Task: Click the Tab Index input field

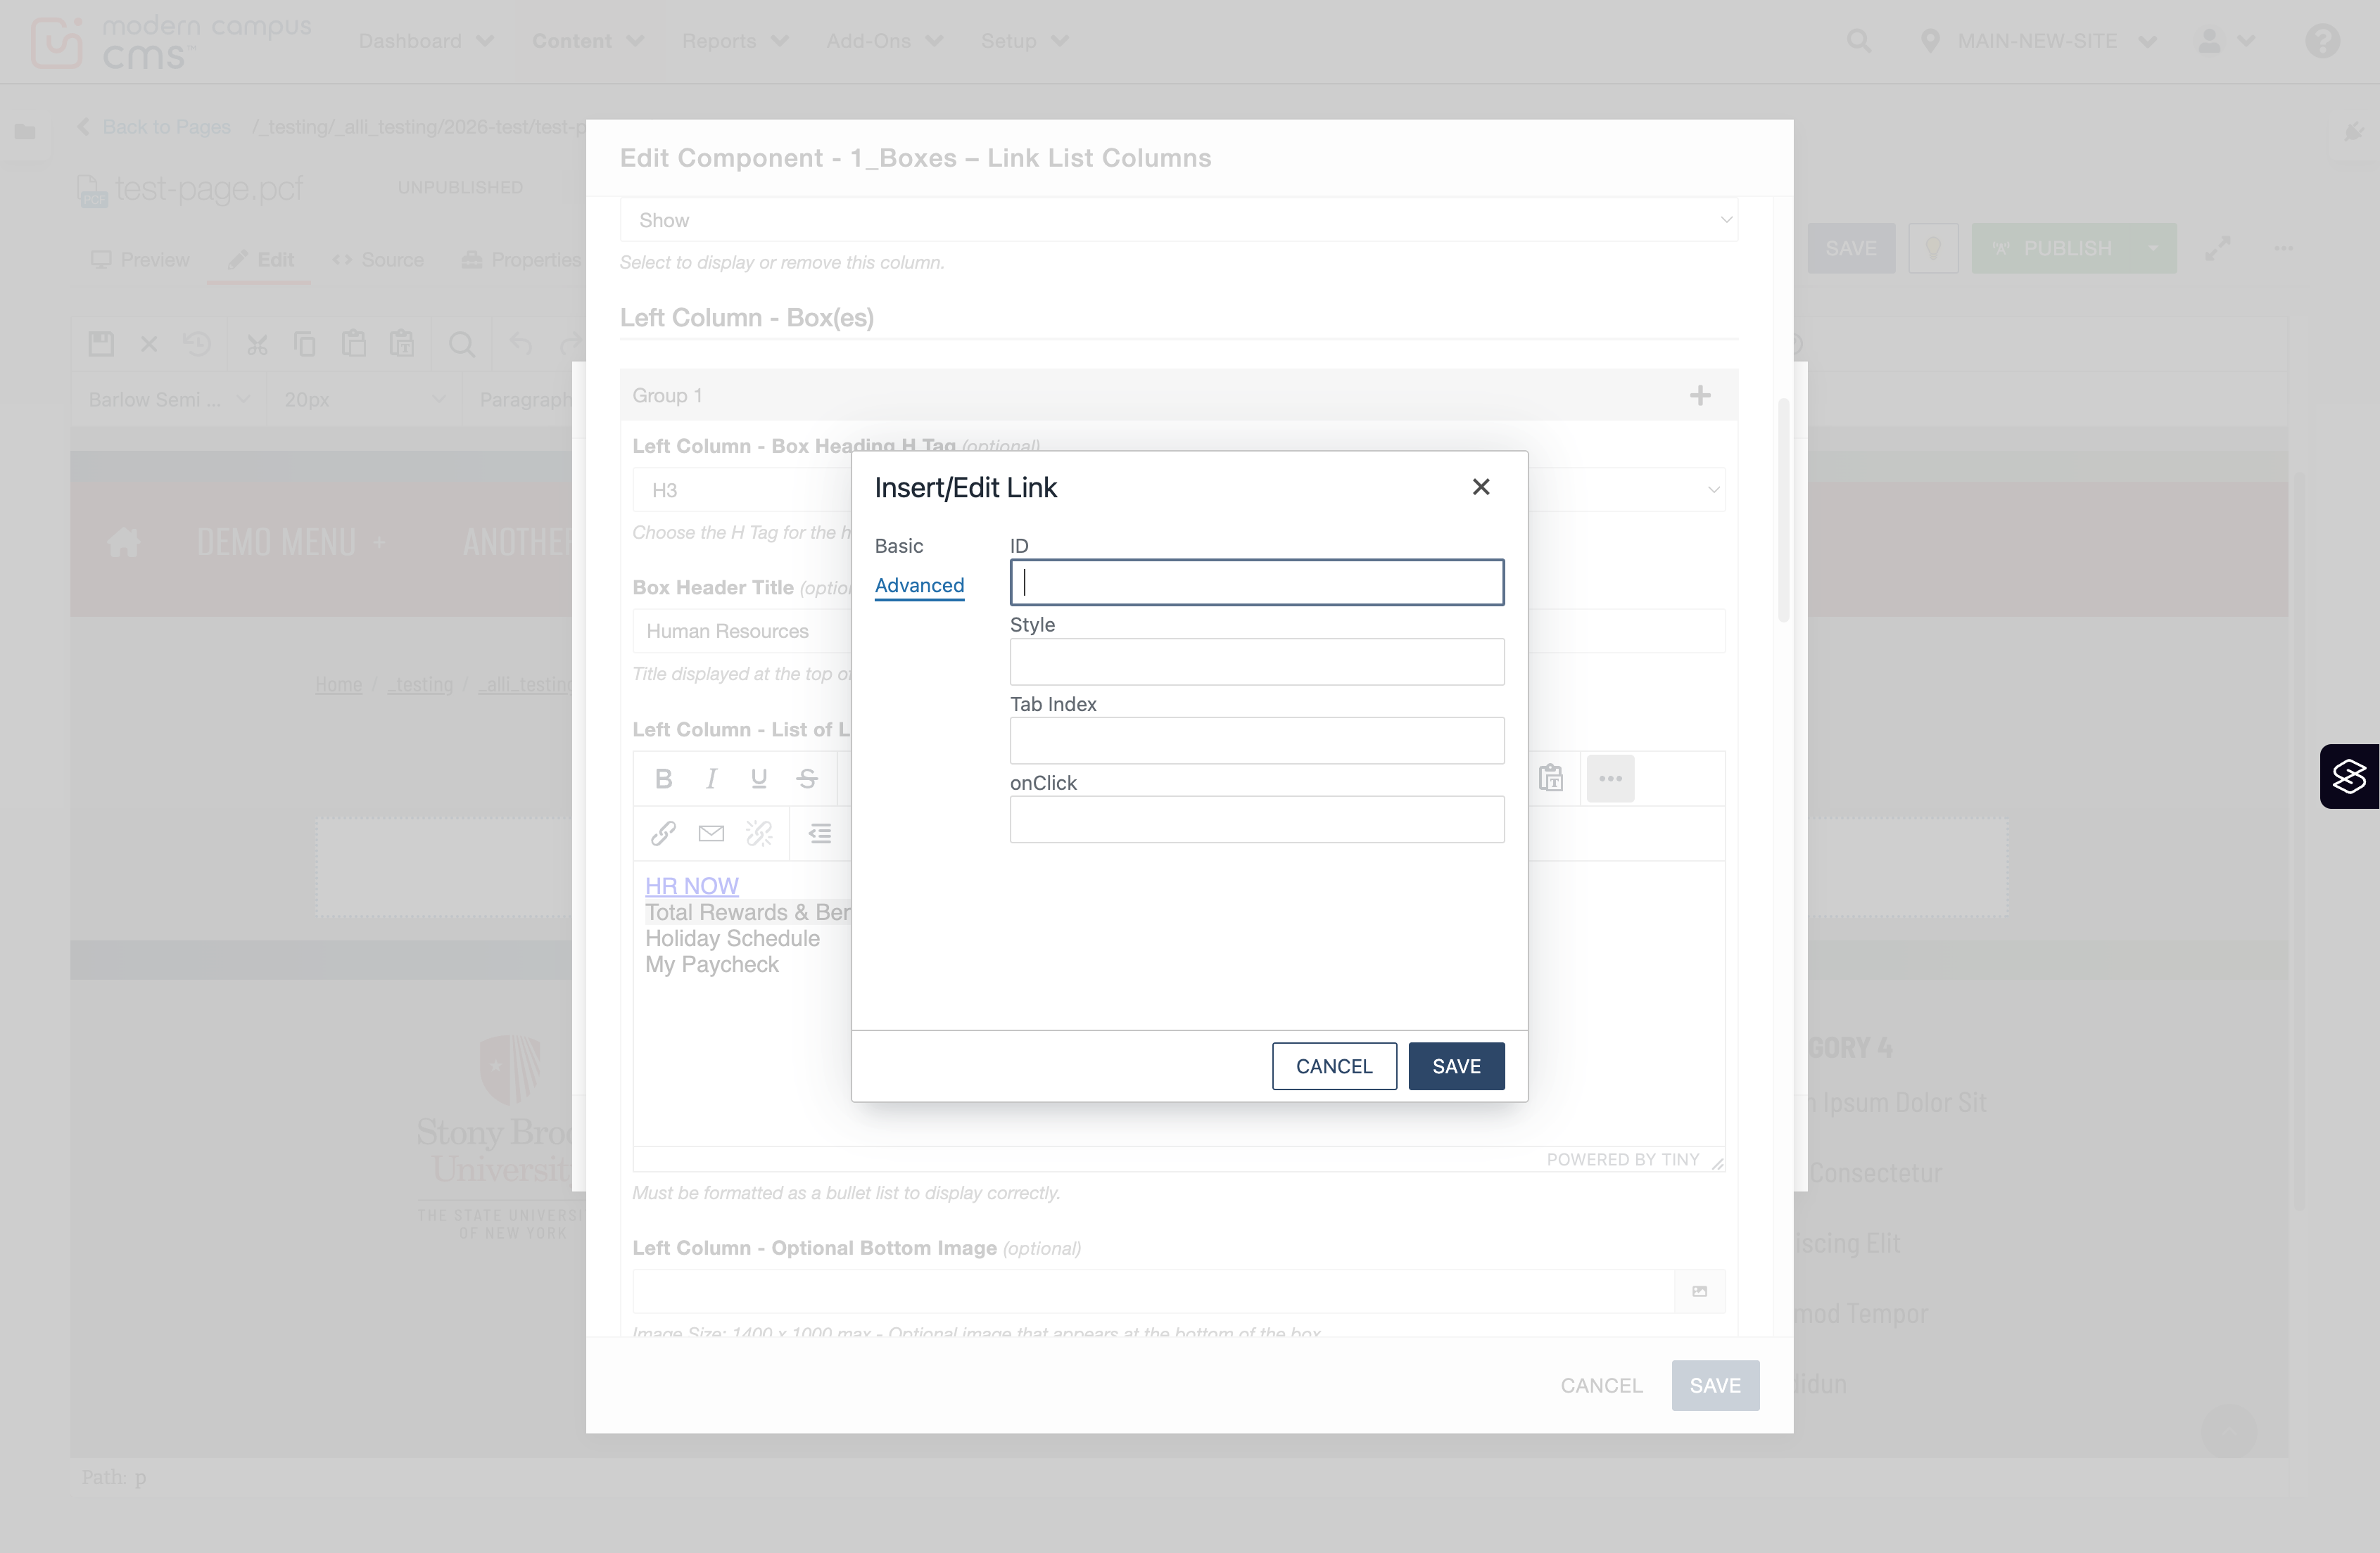Action: pos(1257,741)
